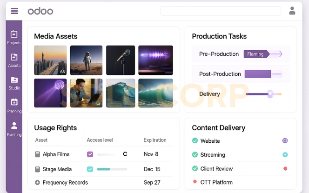The image size is (309, 193).
Task: Select the red status indicator for Client Review
Action: coord(285,168)
